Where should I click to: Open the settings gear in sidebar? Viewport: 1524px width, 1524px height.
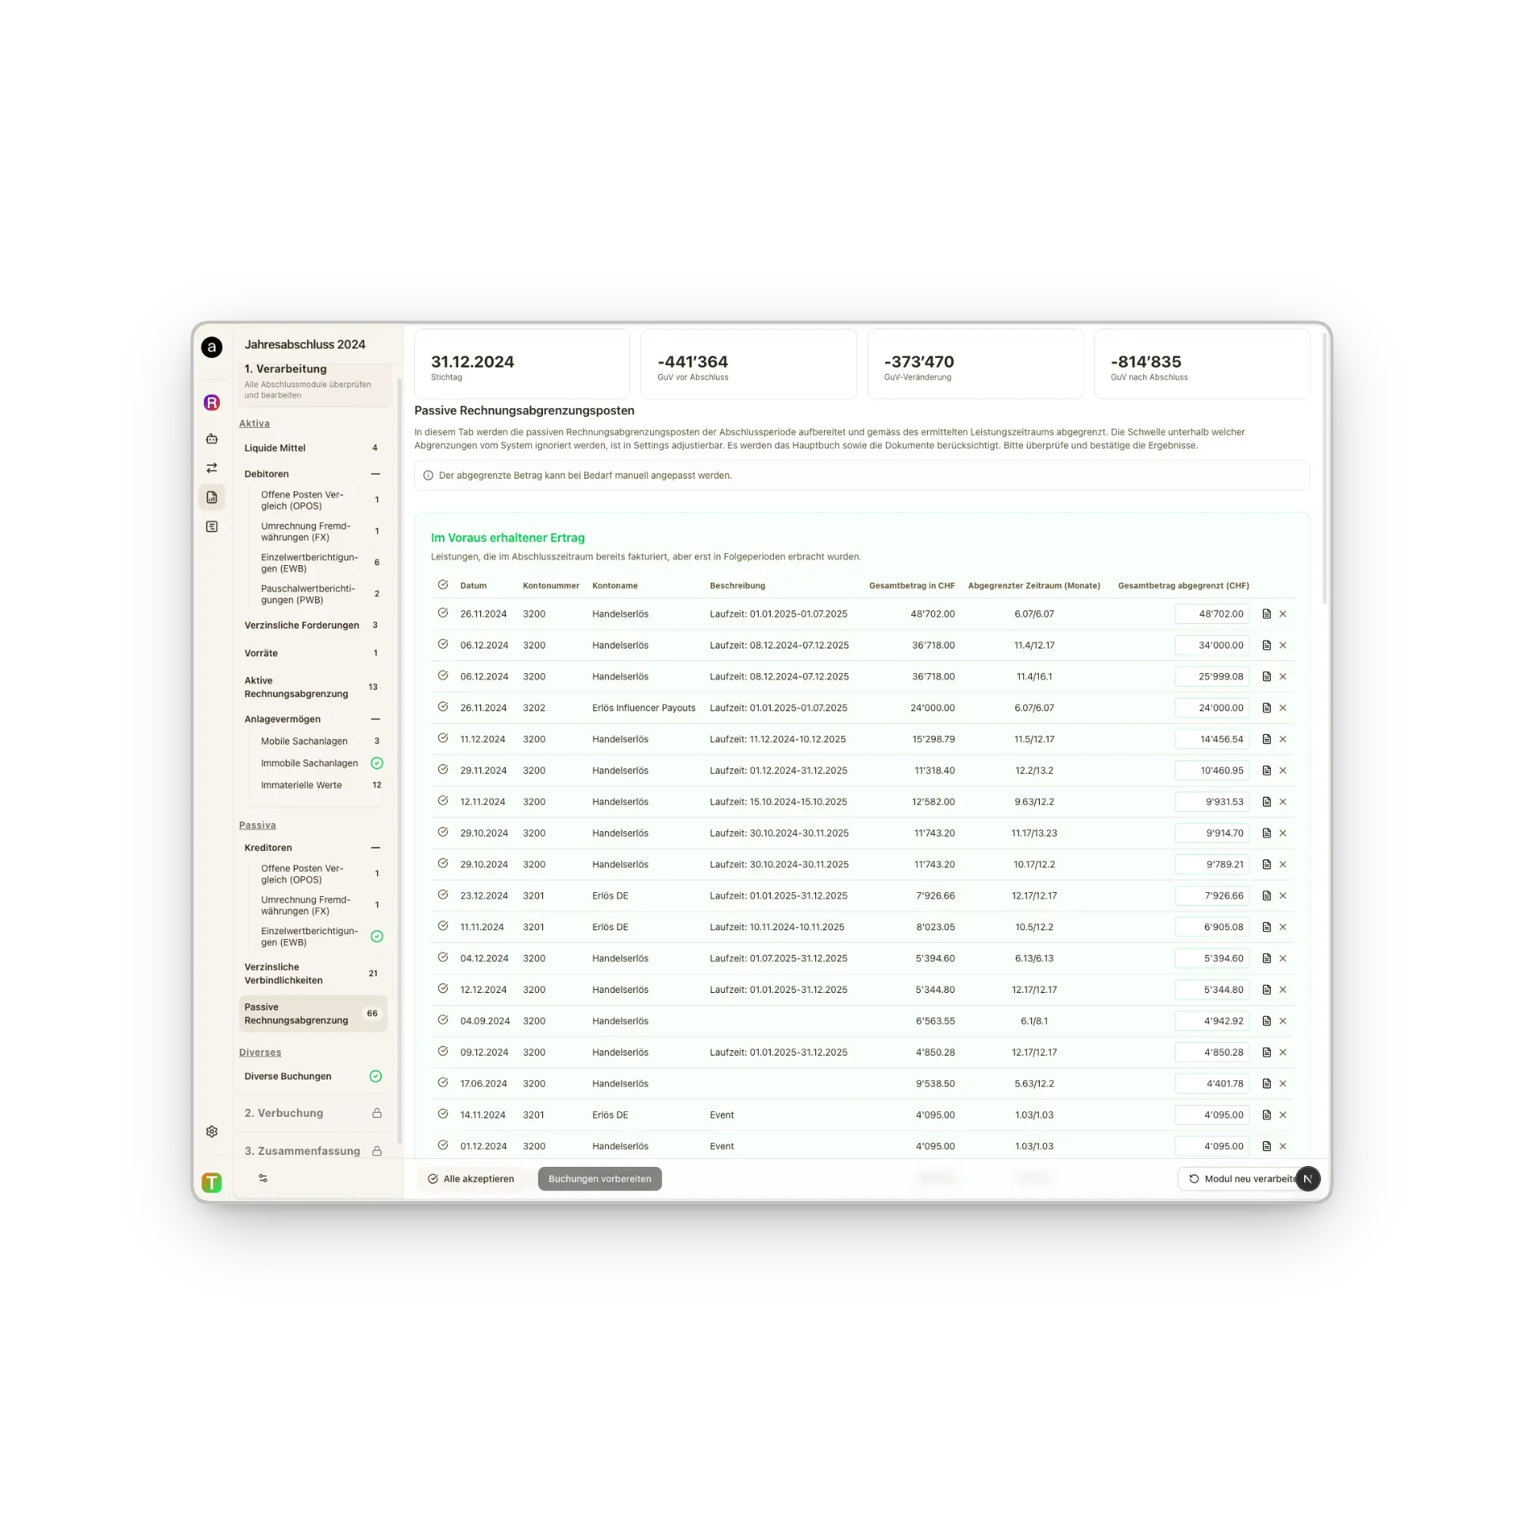[211, 1131]
